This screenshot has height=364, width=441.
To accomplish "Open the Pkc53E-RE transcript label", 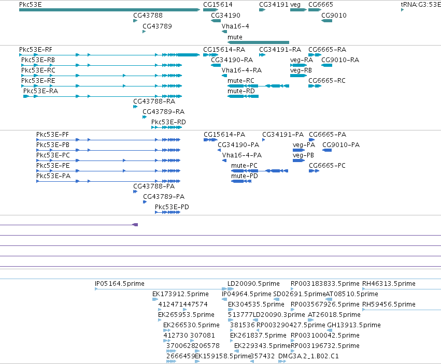I will [x=38, y=81].
